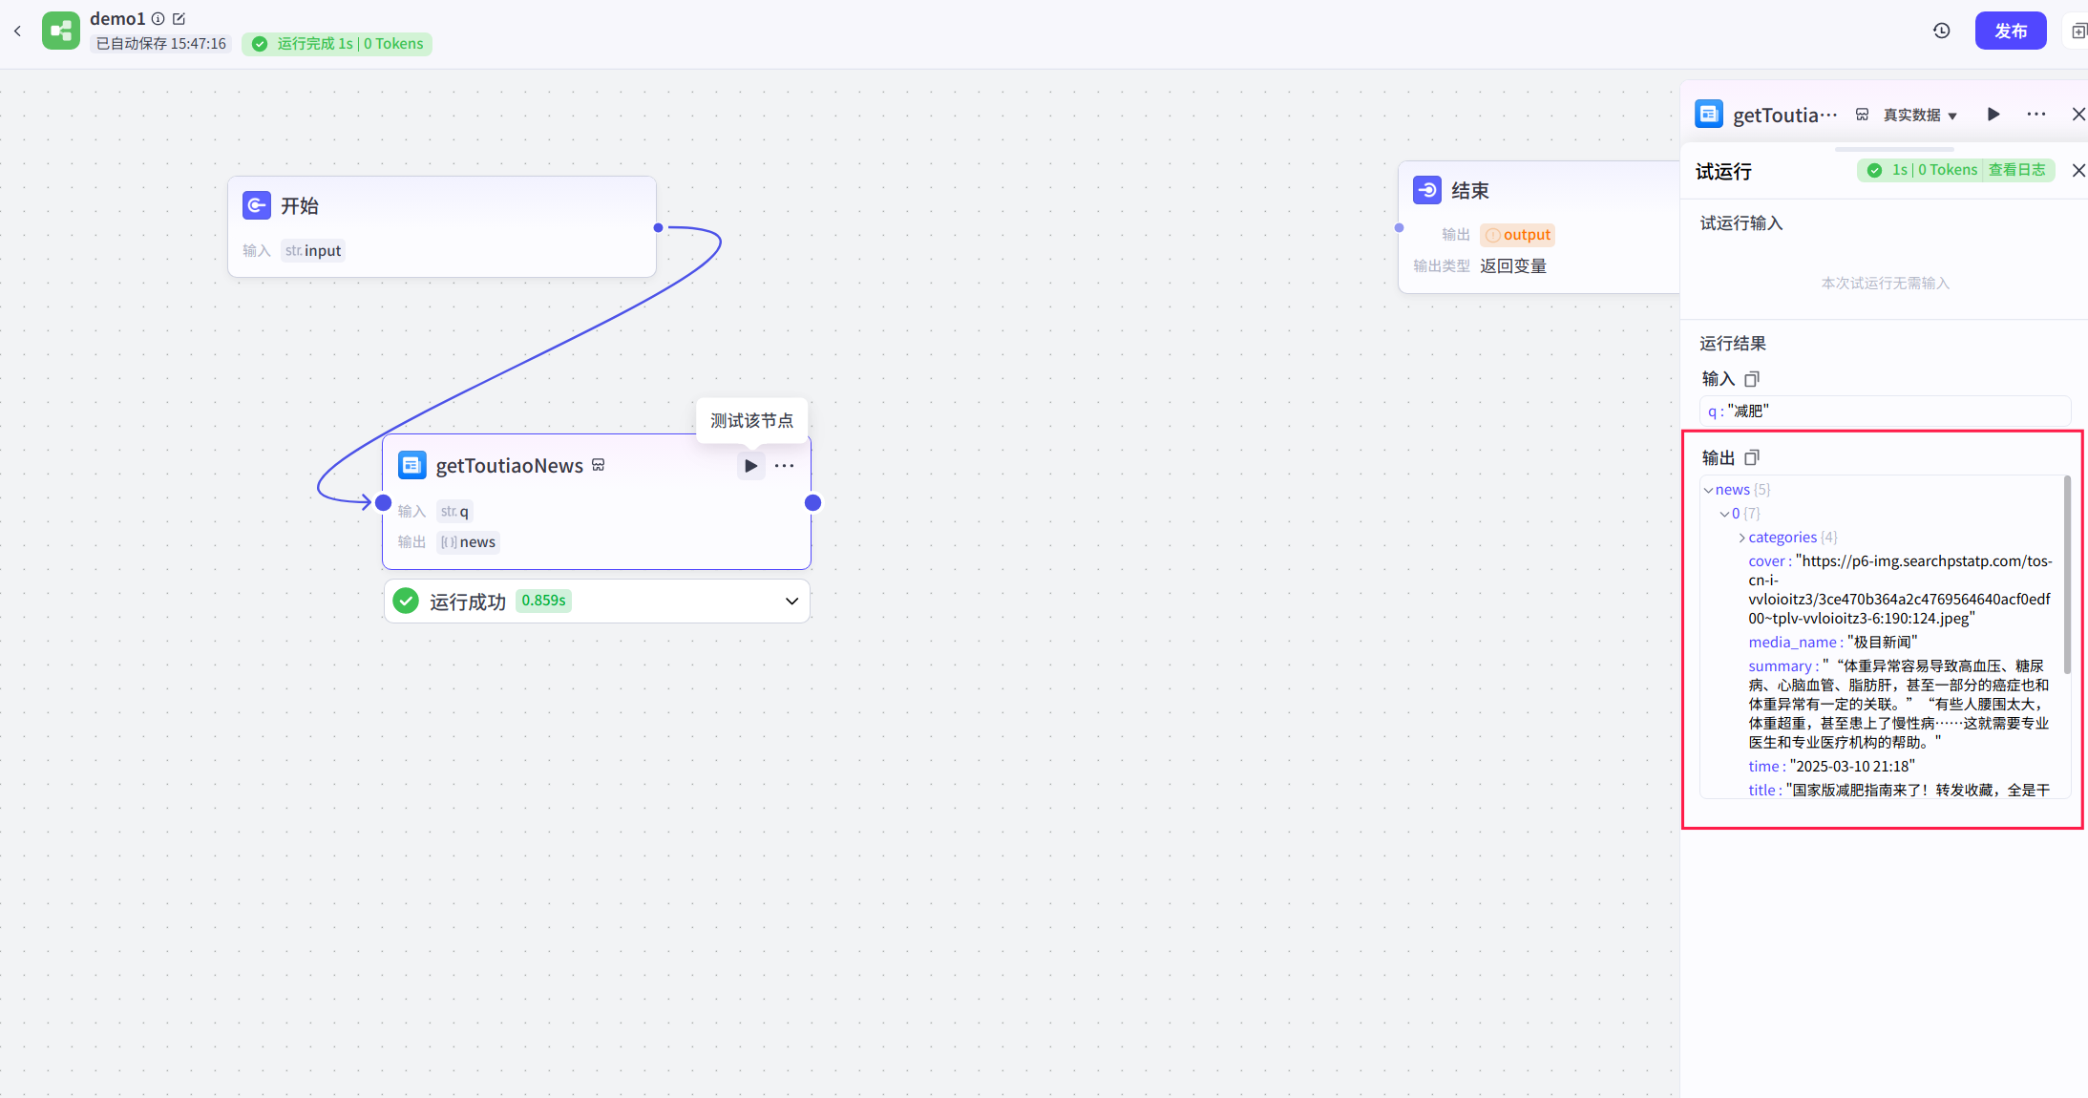Screen dimensions: 2088x1098
Task: Collapse the news tree node
Action: 1708,490
